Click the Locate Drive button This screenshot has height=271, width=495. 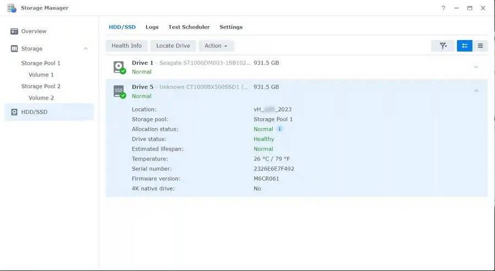[173, 46]
